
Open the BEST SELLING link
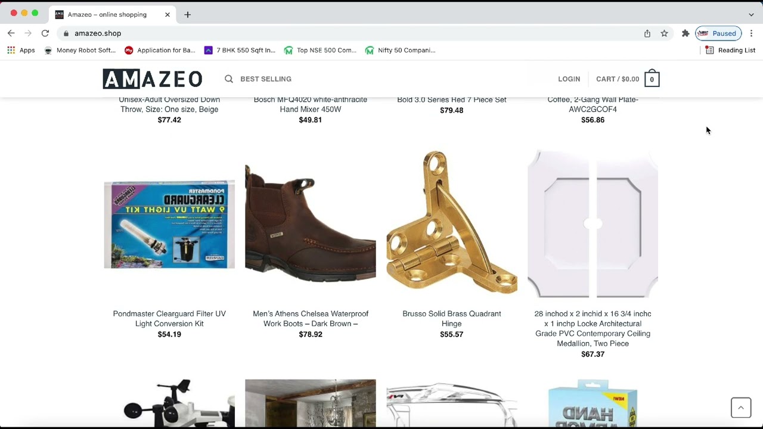click(266, 79)
